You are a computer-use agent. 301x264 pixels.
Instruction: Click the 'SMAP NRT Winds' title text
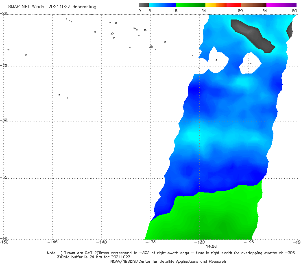pos(26,6)
